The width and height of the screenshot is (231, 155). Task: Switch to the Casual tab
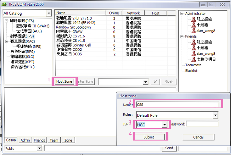(x=11, y=140)
